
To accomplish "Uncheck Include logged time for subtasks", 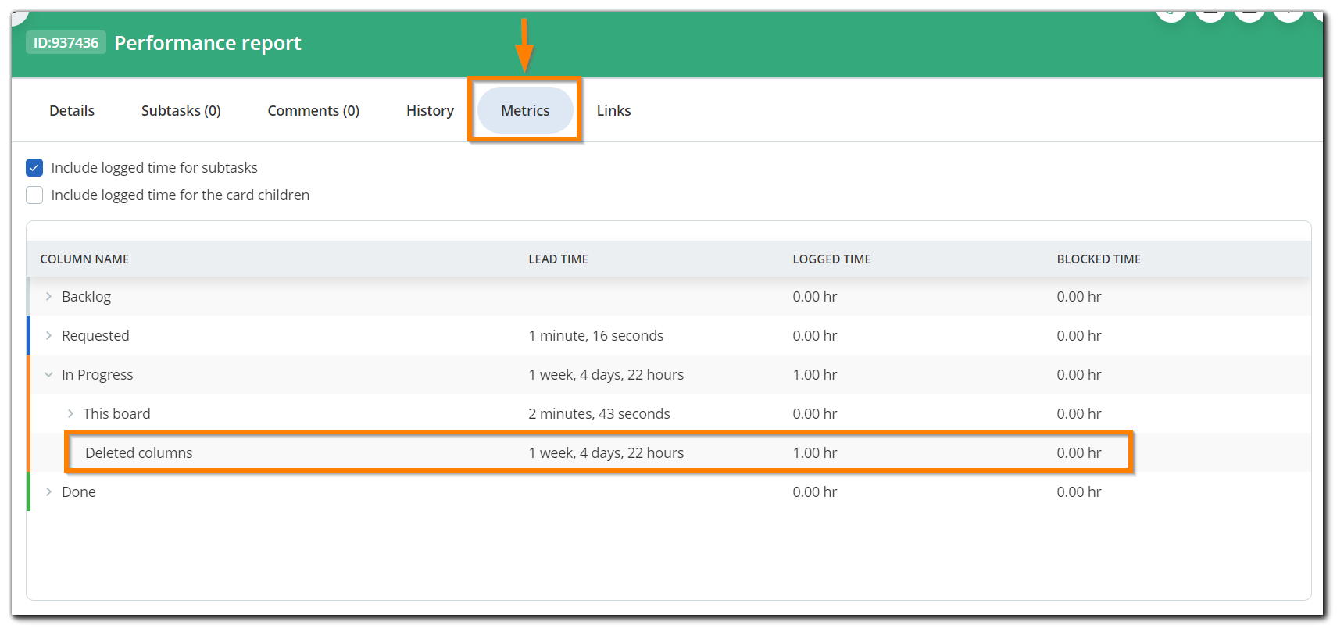I will 34,167.
